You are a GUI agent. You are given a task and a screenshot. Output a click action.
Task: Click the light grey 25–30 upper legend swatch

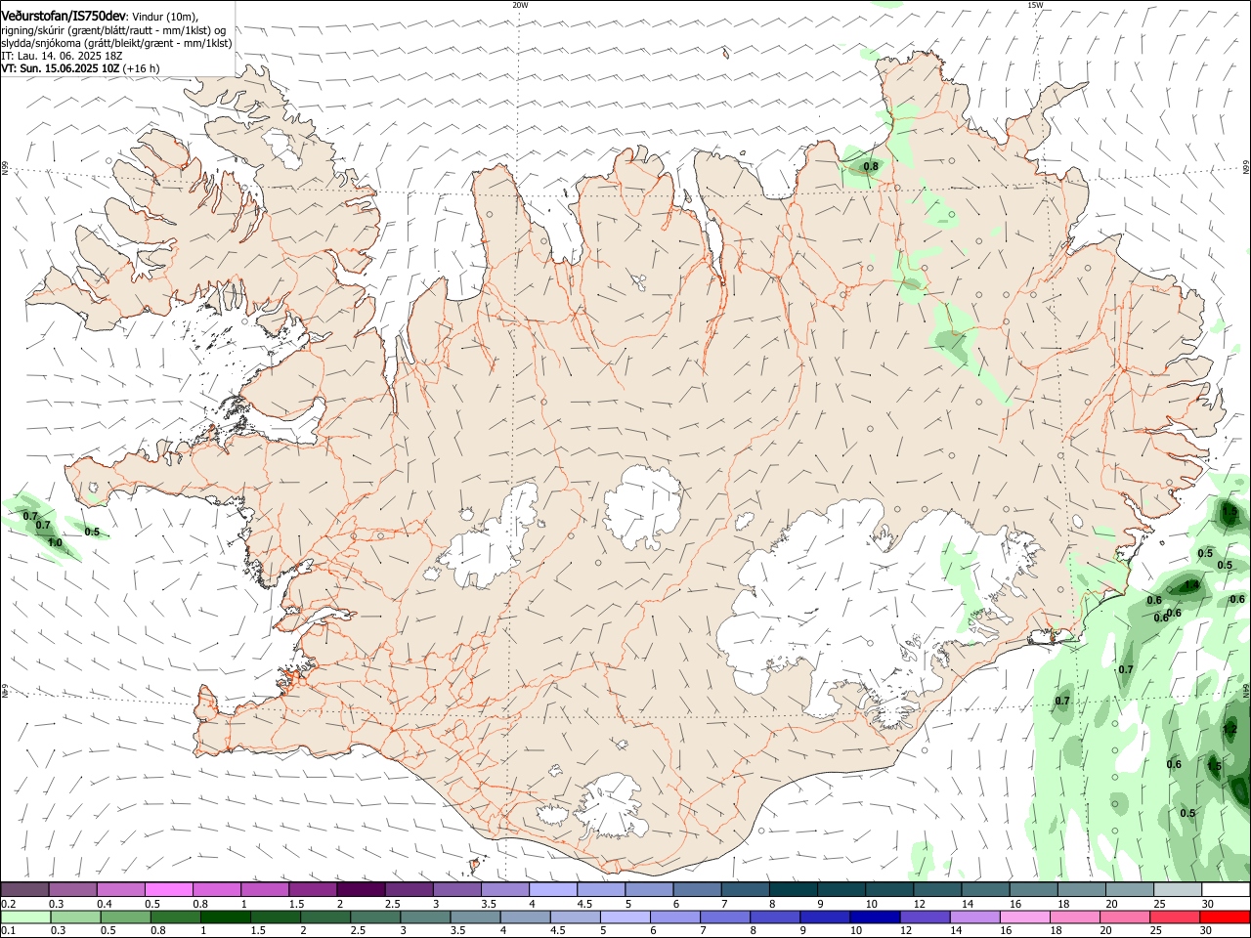point(1178,890)
